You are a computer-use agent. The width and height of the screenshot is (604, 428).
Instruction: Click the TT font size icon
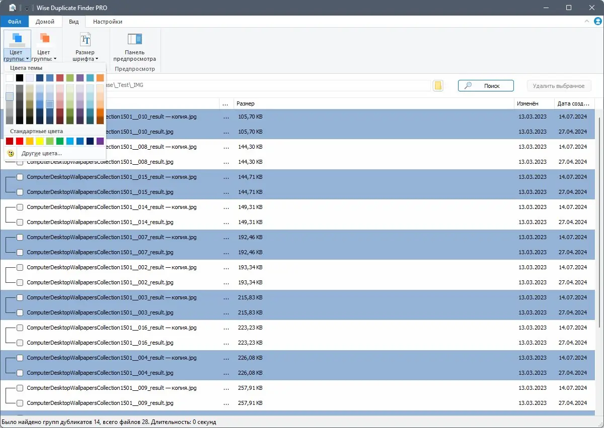85,39
